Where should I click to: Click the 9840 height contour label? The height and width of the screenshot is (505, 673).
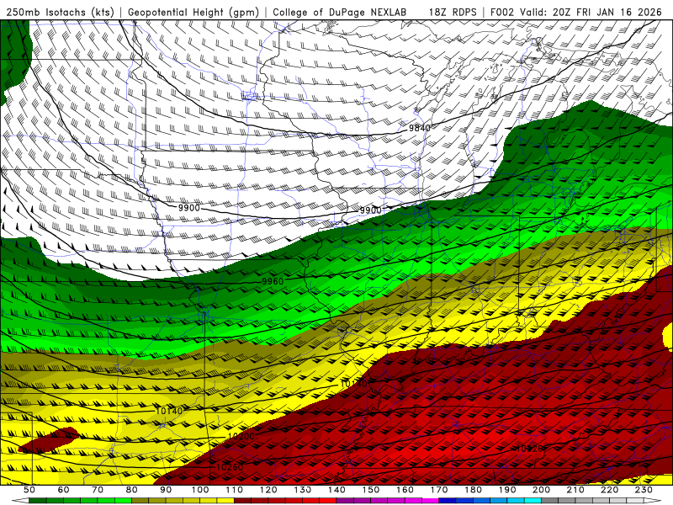(x=419, y=128)
